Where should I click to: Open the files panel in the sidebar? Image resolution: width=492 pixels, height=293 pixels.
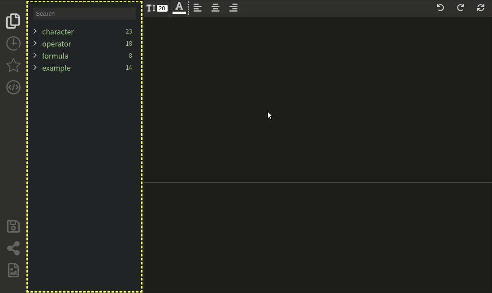coord(13,21)
